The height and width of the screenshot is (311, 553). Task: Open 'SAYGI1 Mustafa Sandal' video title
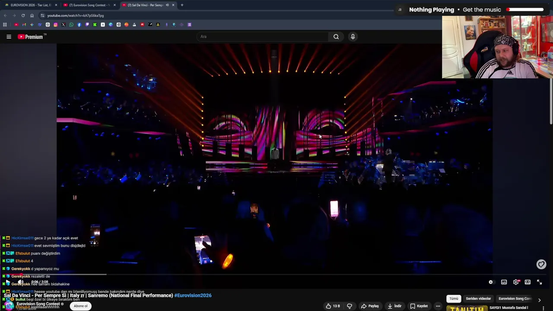[x=509, y=308]
